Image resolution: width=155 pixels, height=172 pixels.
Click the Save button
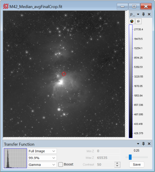coord(137,165)
